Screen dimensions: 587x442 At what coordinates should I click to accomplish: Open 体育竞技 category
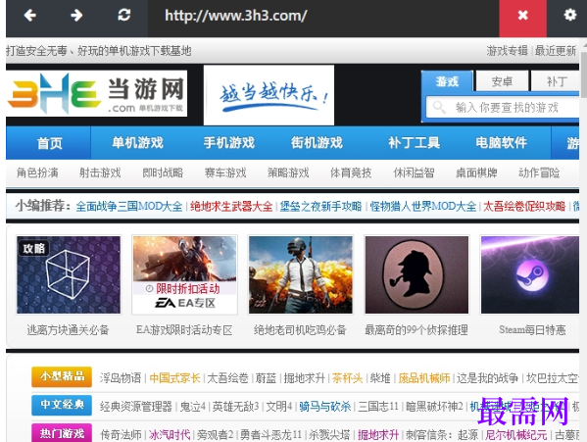pyautogui.click(x=351, y=172)
